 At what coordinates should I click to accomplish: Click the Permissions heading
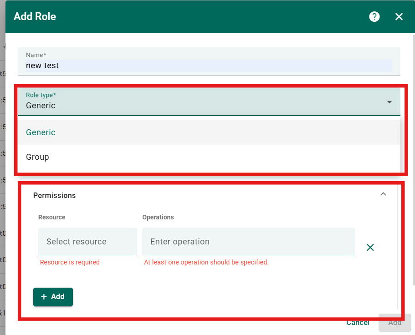[x=54, y=195]
